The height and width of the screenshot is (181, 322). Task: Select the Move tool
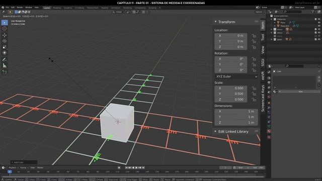click(5, 35)
